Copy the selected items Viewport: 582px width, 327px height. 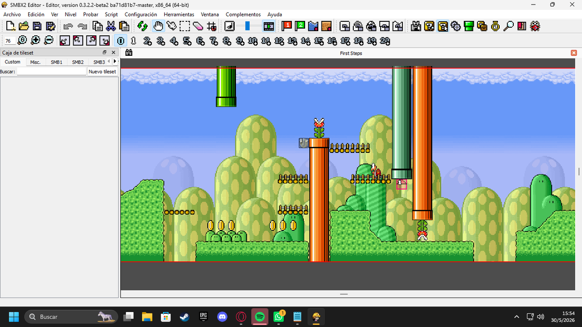tap(97, 26)
